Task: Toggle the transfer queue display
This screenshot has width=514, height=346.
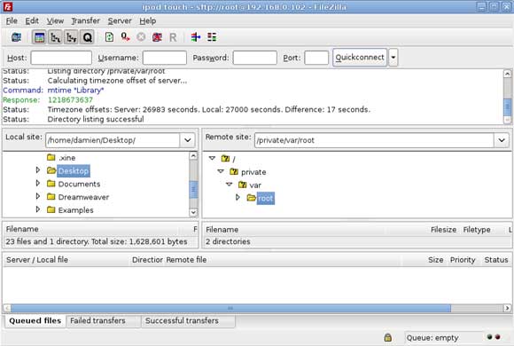Action: tap(87, 37)
